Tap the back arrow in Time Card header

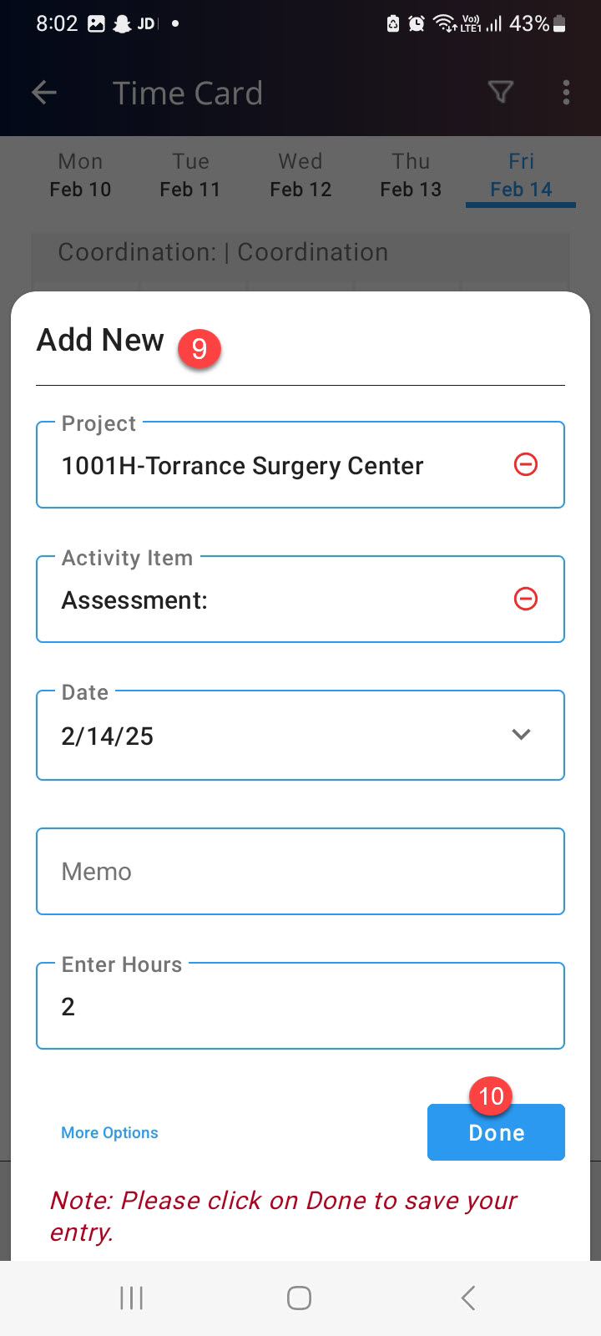click(43, 93)
